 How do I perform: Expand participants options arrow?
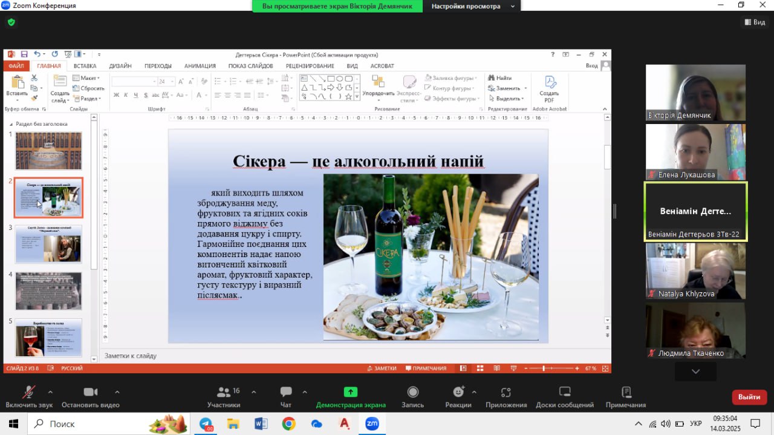coord(253,391)
